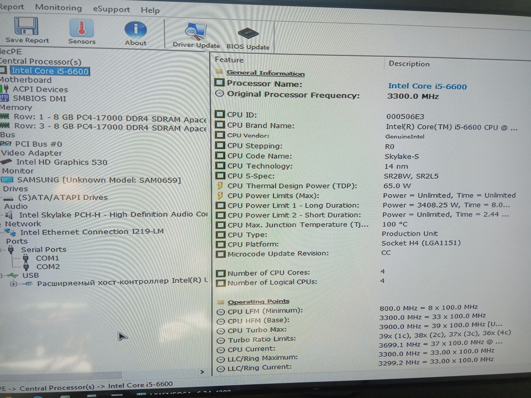Open the Help menu
The width and height of the screenshot is (531, 398).
pyautogui.click(x=150, y=10)
